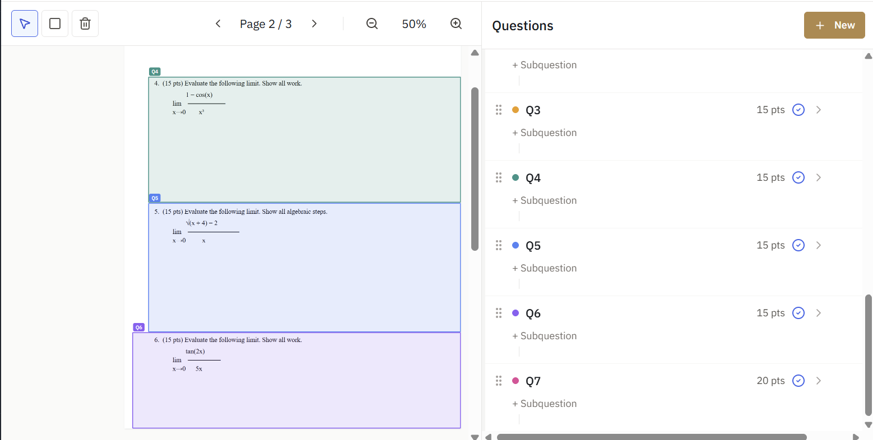This screenshot has width=873, height=440.
Task: Click the trash delete icon
Action: (x=85, y=24)
